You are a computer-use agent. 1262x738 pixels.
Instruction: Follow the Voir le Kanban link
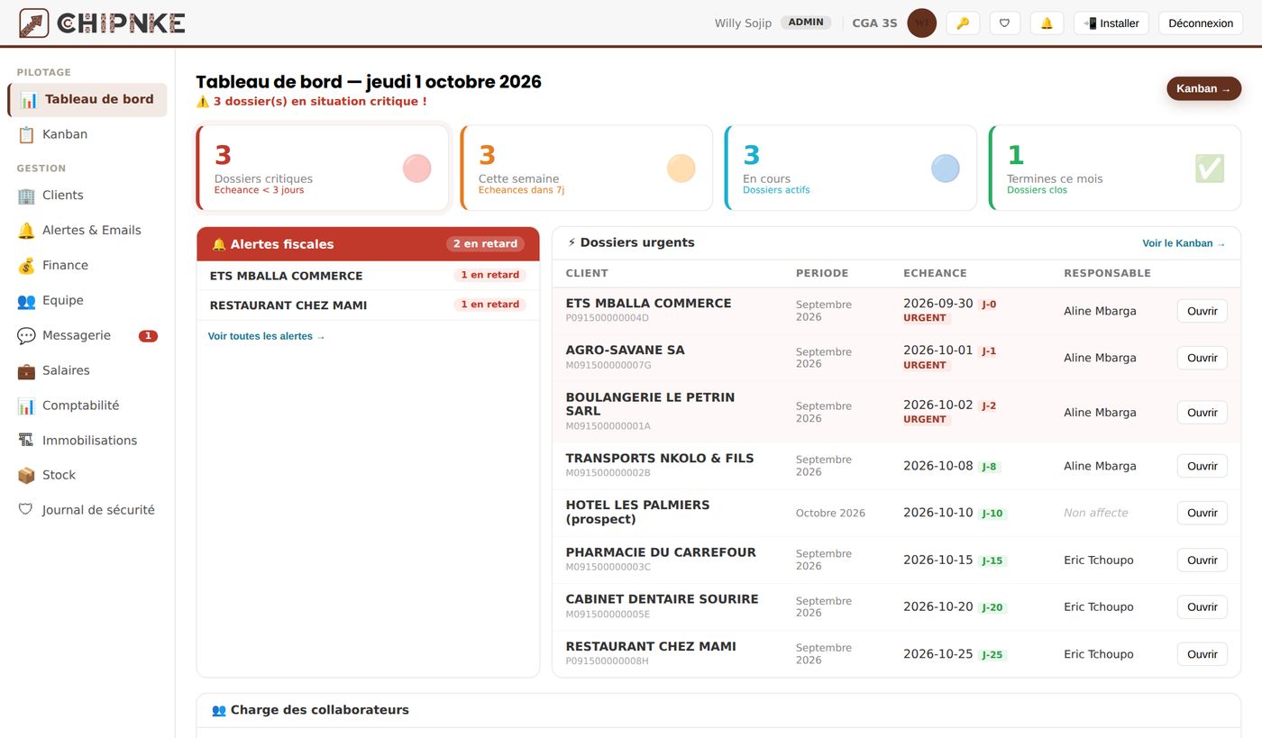point(1184,243)
